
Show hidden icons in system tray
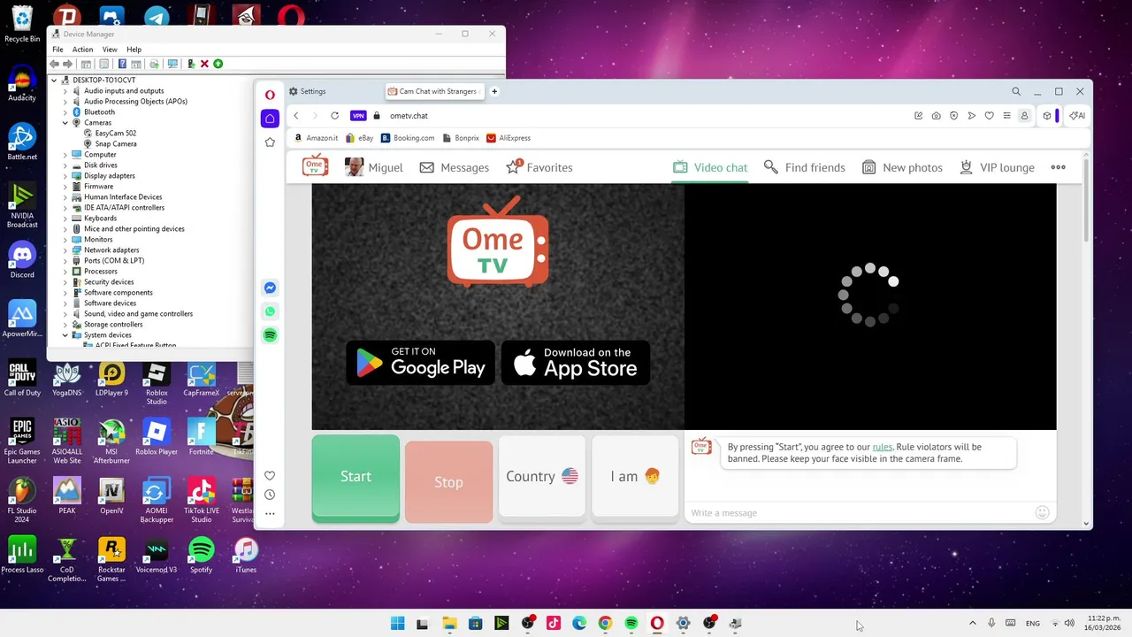point(973,623)
